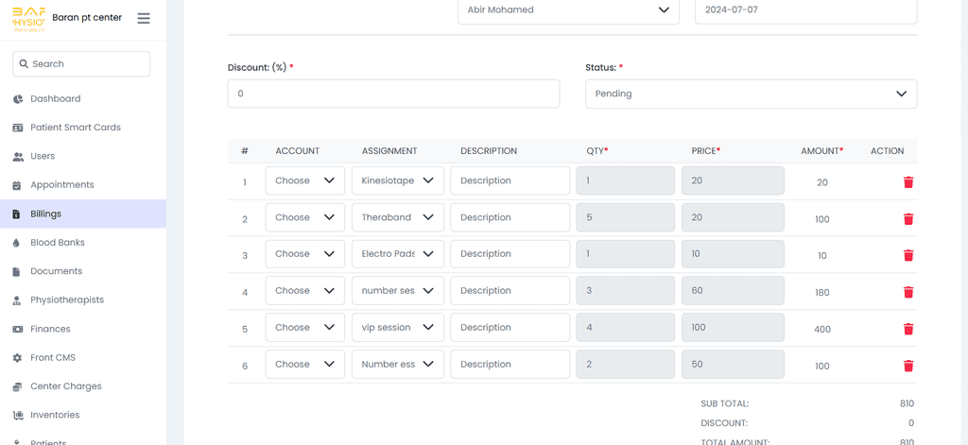Viewport: 968px width, 445px height.
Task: Open Appointments in the sidebar
Action: [61, 185]
